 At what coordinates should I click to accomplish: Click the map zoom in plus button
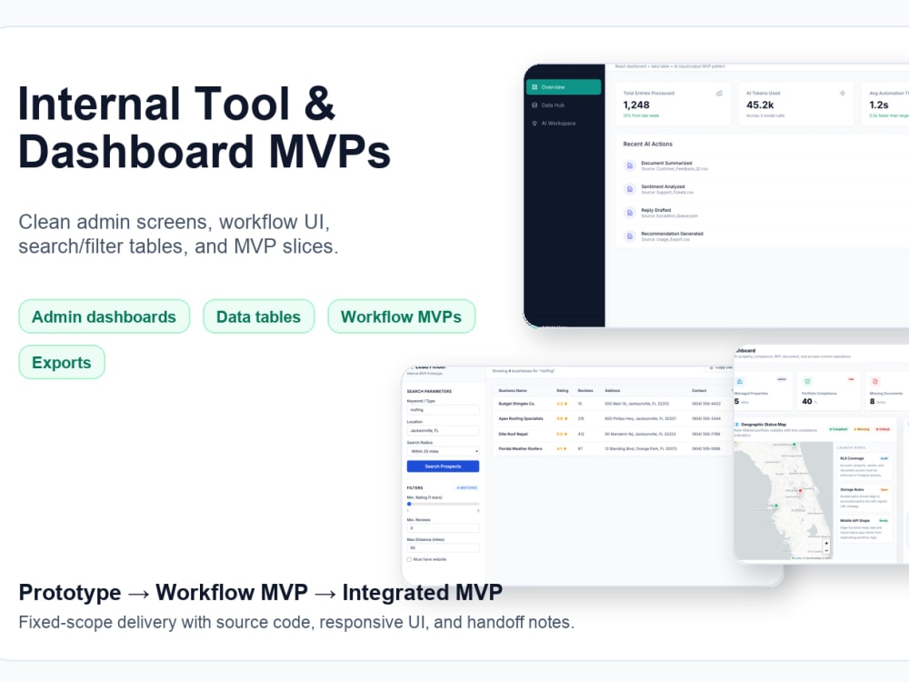click(826, 544)
